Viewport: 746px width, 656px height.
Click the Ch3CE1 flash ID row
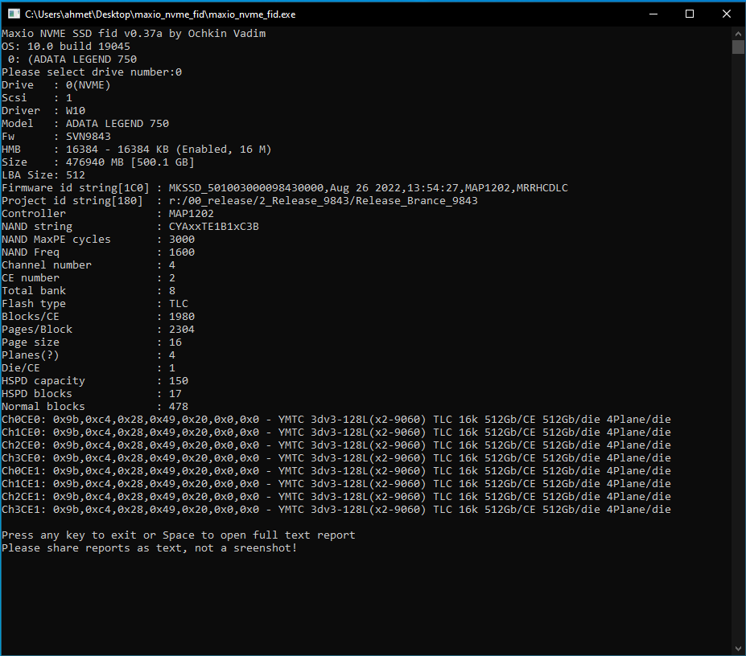point(336,508)
